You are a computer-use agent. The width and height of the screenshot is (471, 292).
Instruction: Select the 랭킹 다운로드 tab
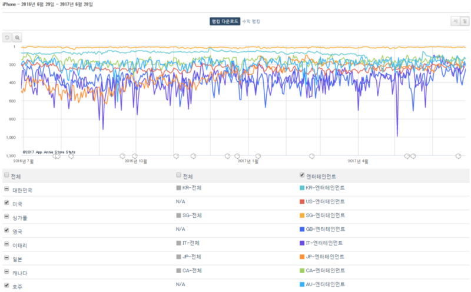point(225,21)
